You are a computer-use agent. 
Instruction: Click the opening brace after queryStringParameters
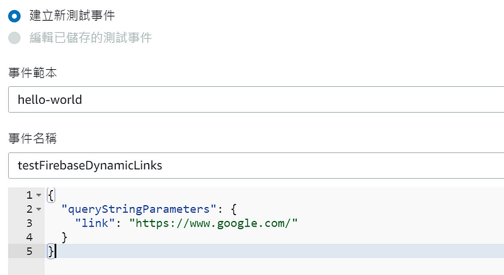click(234, 210)
